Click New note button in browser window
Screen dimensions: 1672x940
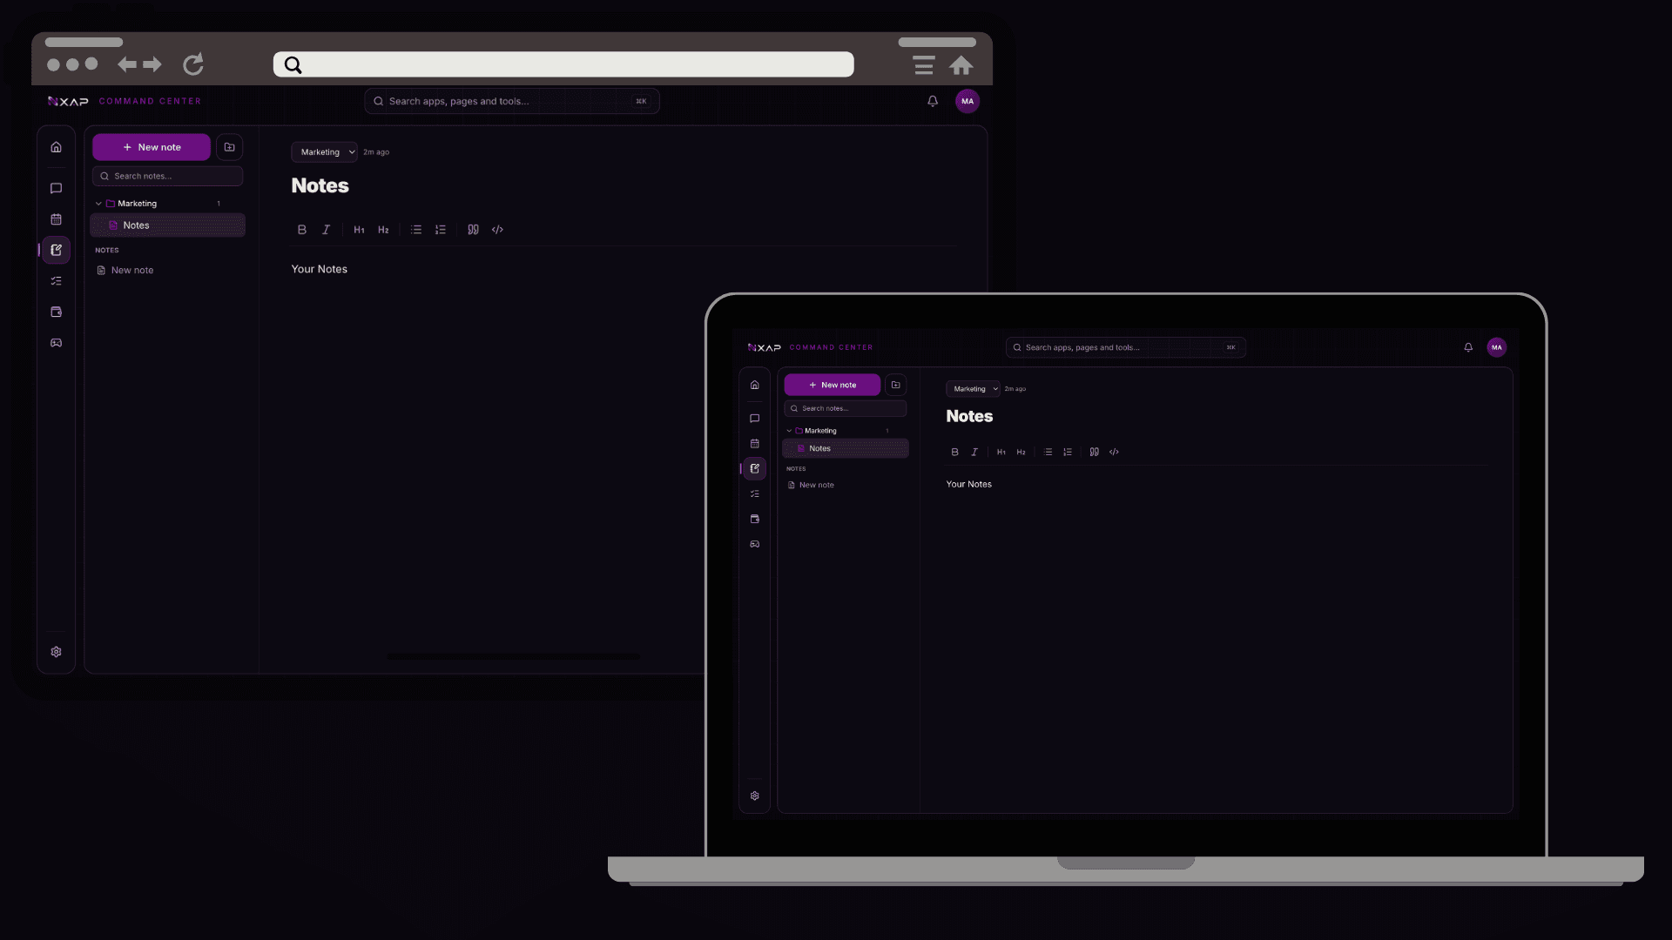pyautogui.click(x=152, y=147)
